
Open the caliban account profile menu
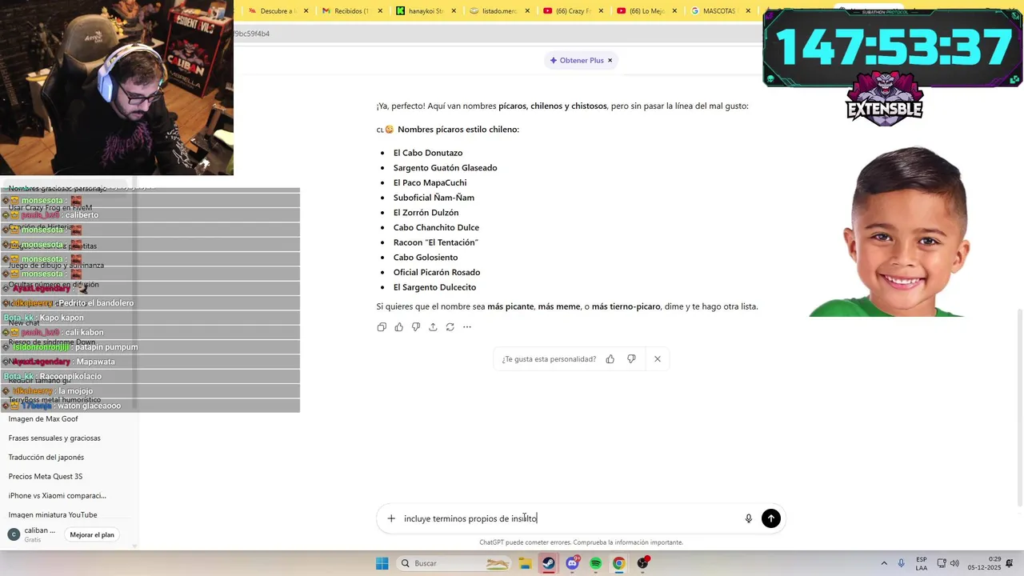[32, 534]
